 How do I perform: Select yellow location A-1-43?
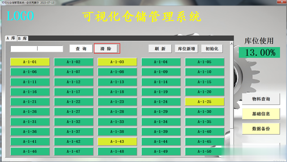(x=117, y=141)
